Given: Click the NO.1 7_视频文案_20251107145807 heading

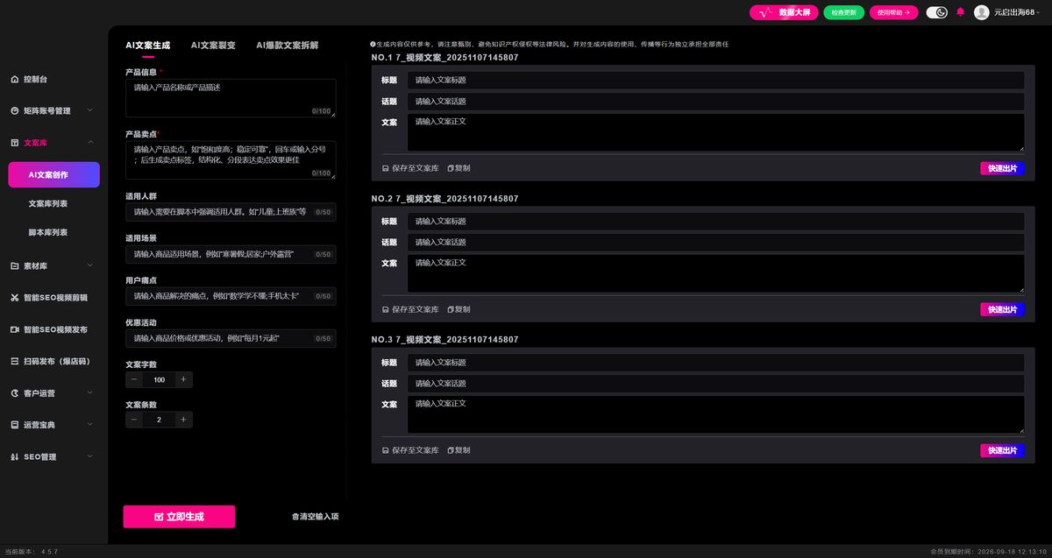Looking at the screenshot, I should (x=444, y=57).
